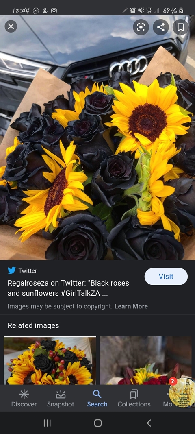Open the Snapshot tab
Viewport: 195px width, 434px height.
coord(61,399)
